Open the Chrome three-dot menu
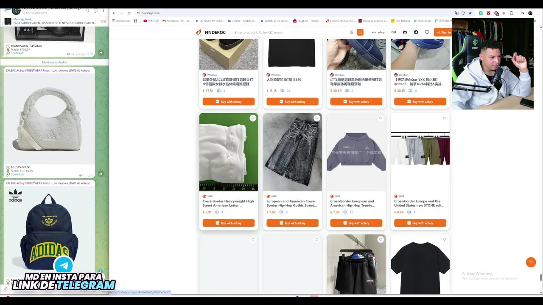Image resolution: width=543 pixels, height=305 pixels. [x=537, y=13]
